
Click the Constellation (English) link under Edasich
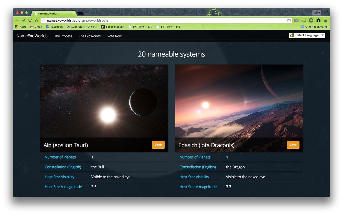tap(197, 167)
